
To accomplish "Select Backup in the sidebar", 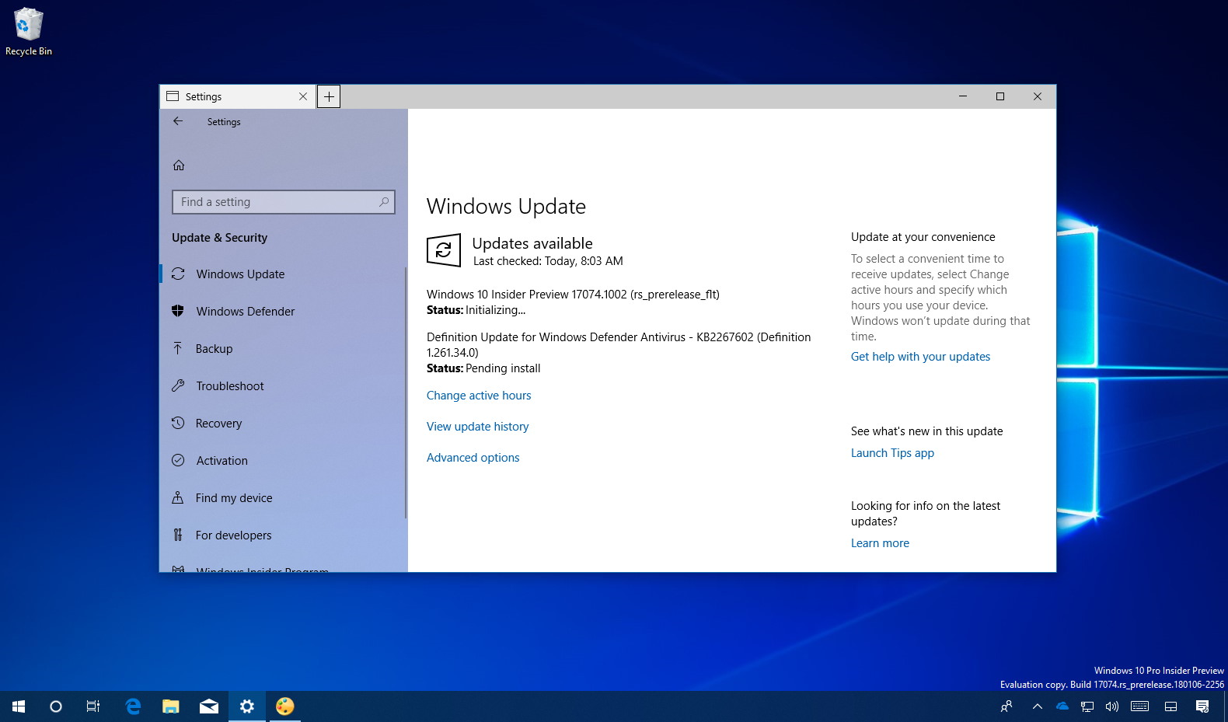I will (282, 348).
